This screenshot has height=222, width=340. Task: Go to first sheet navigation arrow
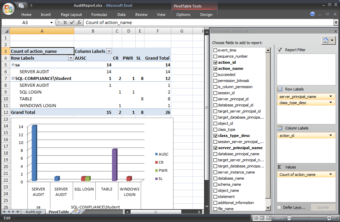4,211
